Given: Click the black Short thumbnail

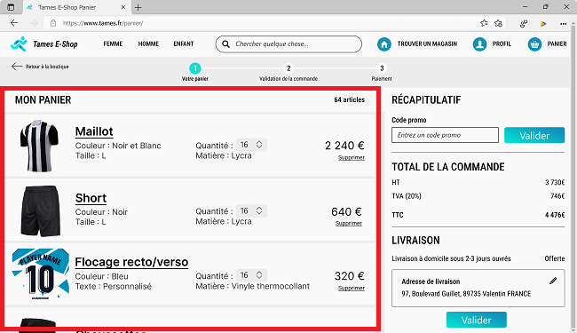Looking at the screenshot, I should pos(41,210).
